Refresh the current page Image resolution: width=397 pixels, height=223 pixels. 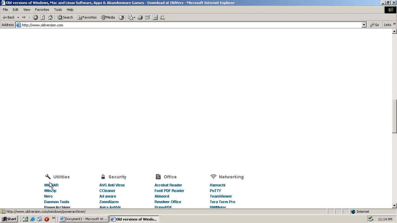(43, 17)
